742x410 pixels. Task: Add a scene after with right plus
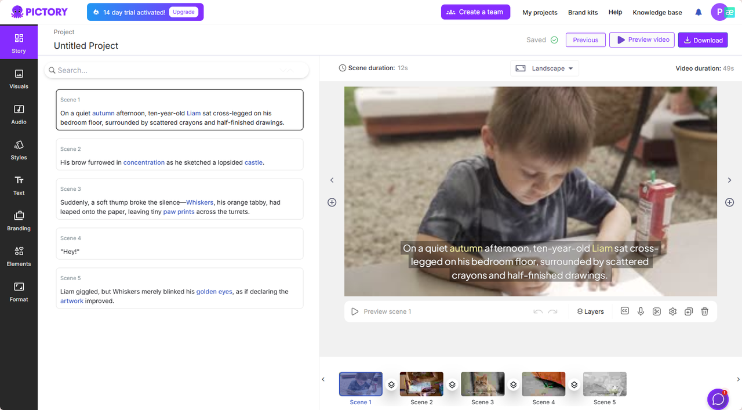click(x=729, y=202)
